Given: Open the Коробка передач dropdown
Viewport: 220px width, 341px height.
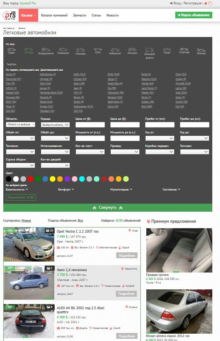Looking at the screenshot, I should pyautogui.click(x=160, y=152).
